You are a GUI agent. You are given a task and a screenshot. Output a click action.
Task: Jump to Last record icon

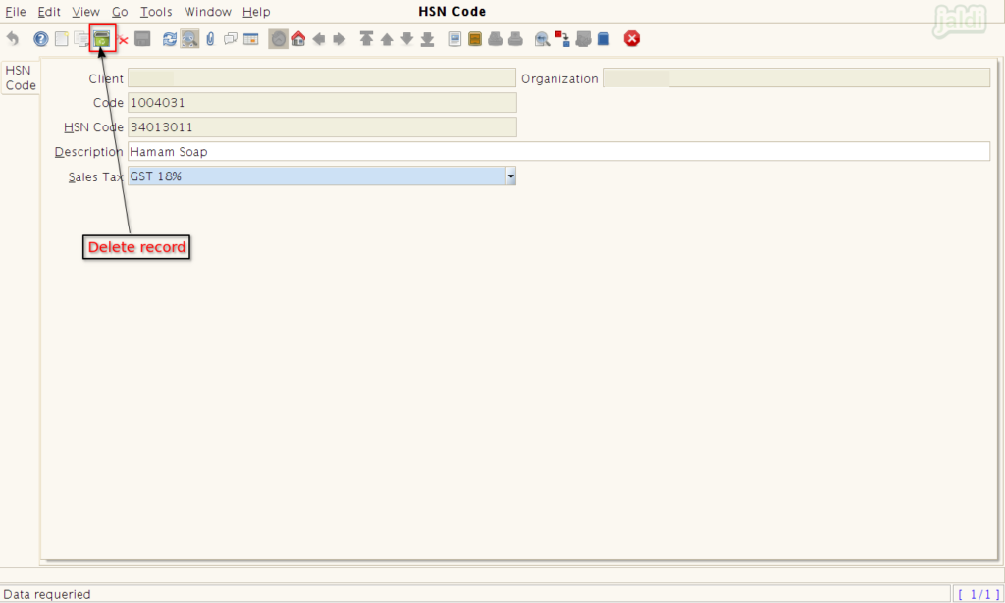(x=428, y=39)
